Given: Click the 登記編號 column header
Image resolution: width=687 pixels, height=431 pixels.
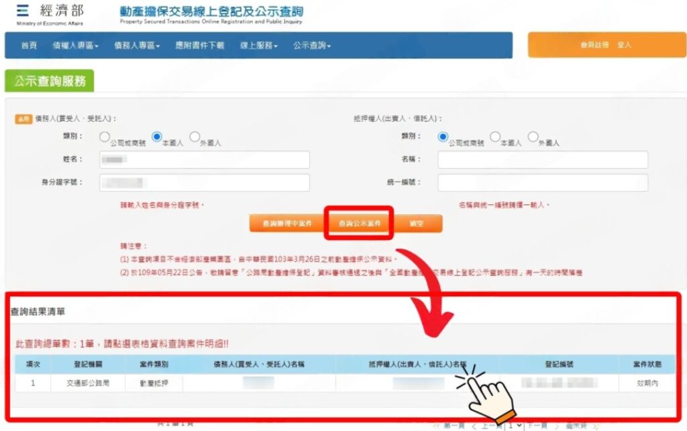Looking at the screenshot, I should [x=559, y=364].
